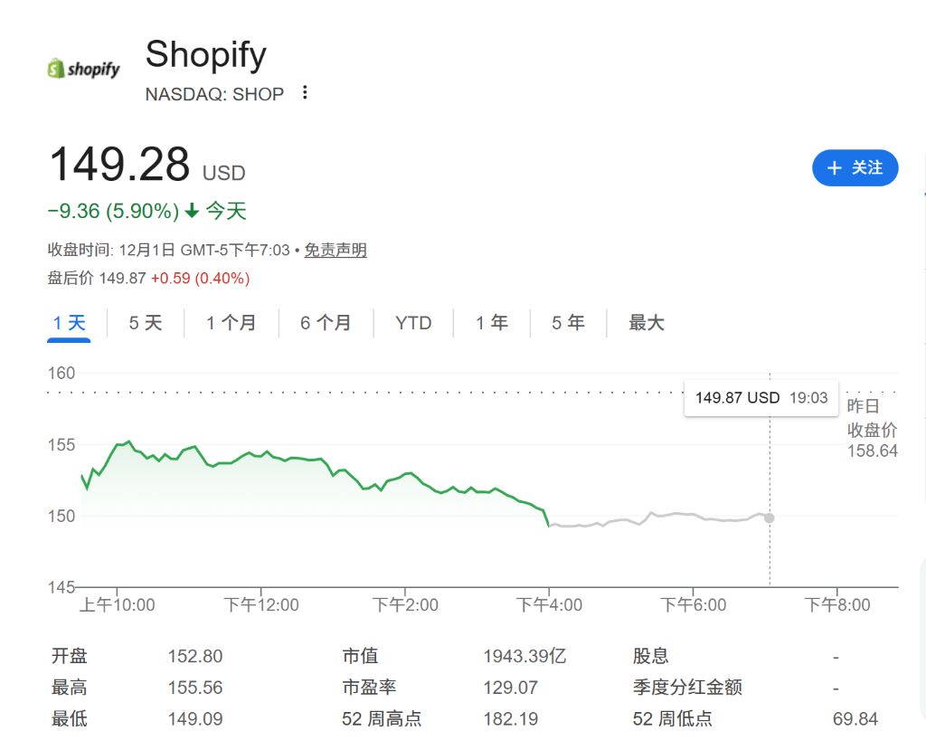
Task: Click the green down arrow next to 5.90%
Action: click(x=190, y=210)
